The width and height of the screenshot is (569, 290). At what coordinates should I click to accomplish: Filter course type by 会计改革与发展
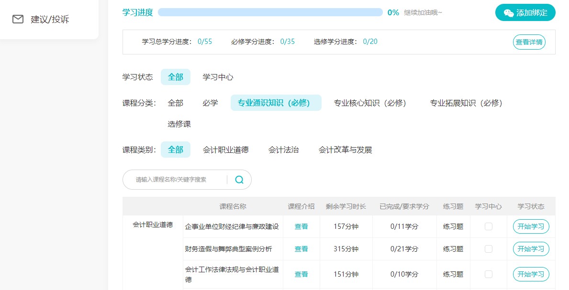tap(345, 150)
